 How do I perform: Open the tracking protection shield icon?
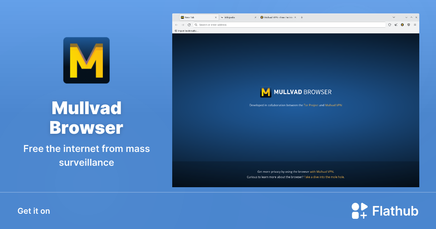coord(389,25)
